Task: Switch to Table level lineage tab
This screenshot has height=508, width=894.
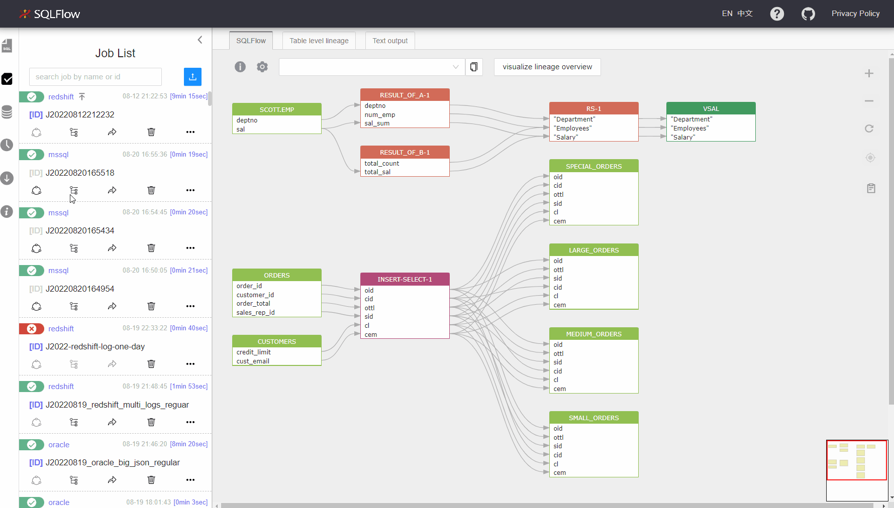Action: pyautogui.click(x=319, y=41)
